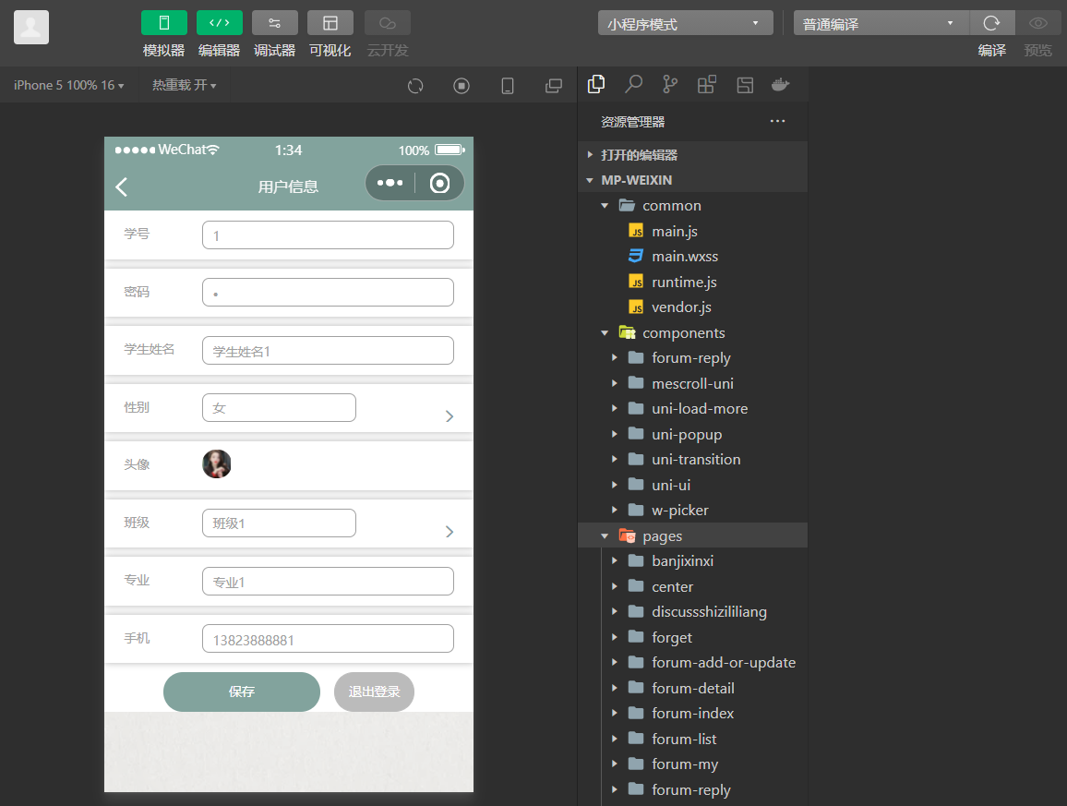The width and height of the screenshot is (1067, 806).
Task: Toggle the Debugger (调试器) panel button
Action: (x=274, y=23)
